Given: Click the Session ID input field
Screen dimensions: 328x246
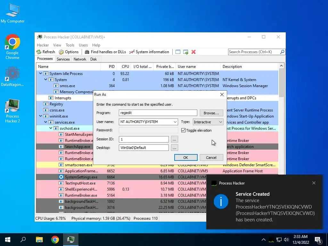Looking at the screenshot, I should (144, 139).
